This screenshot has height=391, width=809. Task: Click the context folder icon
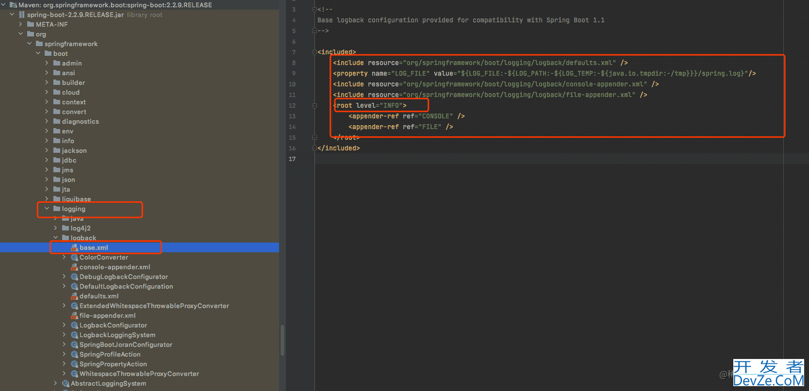click(x=57, y=102)
